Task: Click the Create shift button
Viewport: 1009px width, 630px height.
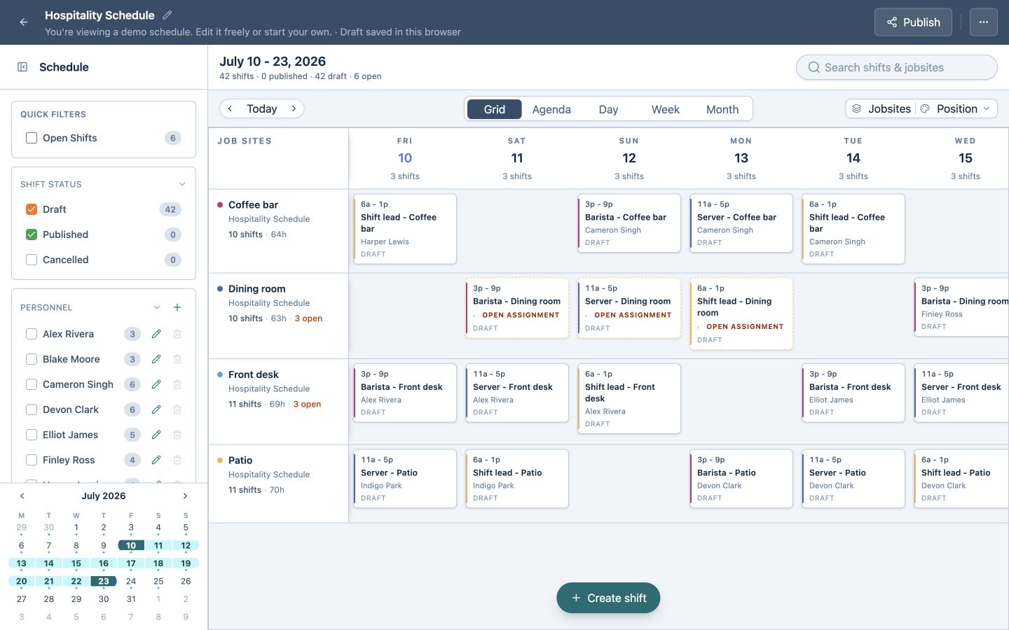Action: [x=608, y=598]
